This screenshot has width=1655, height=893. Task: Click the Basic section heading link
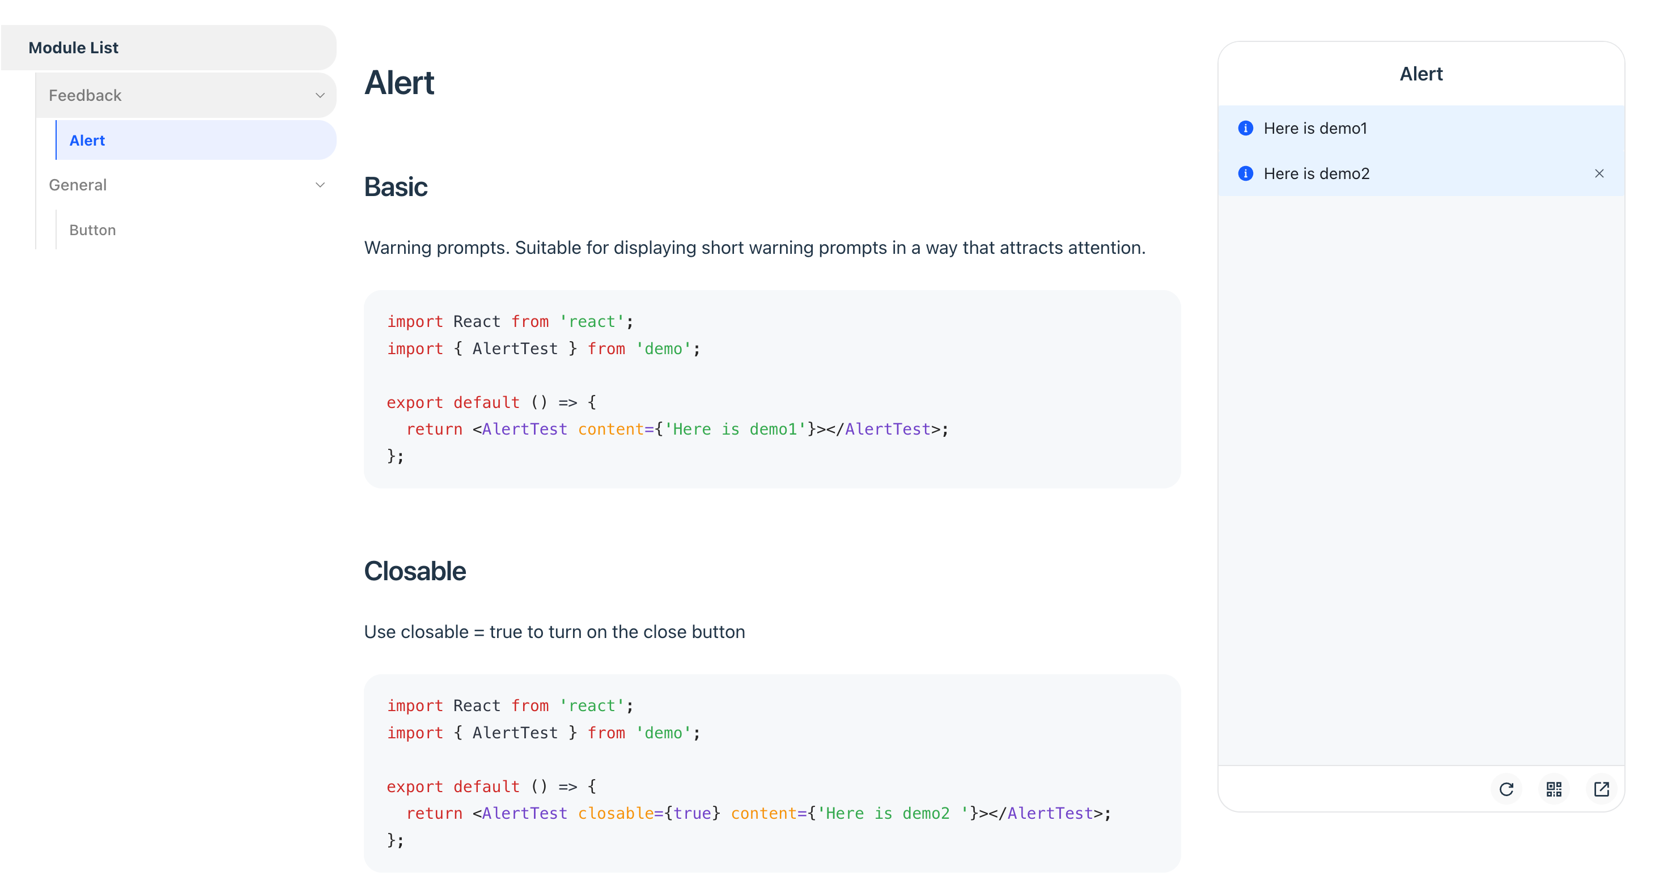click(x=396, y=188)
